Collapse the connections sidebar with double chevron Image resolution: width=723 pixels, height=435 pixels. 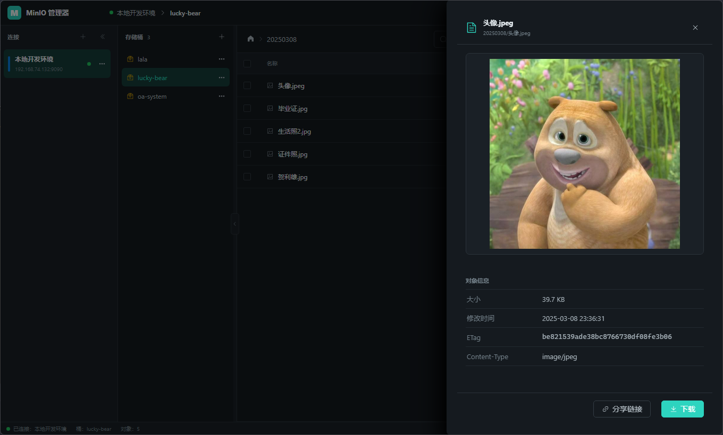pos(103,37)
